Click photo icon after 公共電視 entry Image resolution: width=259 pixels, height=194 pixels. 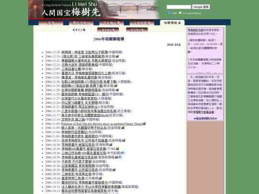click(x=100, y=178)
